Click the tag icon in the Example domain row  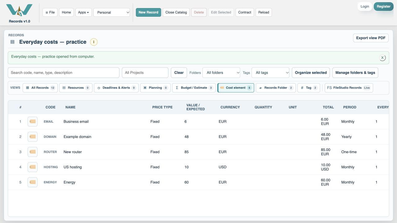point(33,137)
